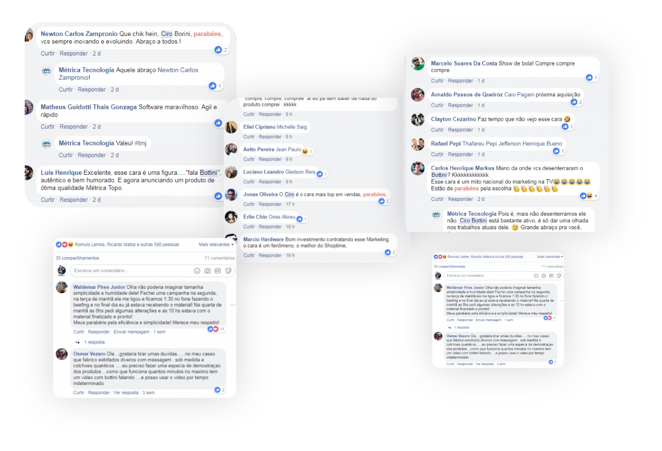Open the Mais relevantes dropdown in the larger panel
The image size is (662, 451).
[x=216, y=245]
